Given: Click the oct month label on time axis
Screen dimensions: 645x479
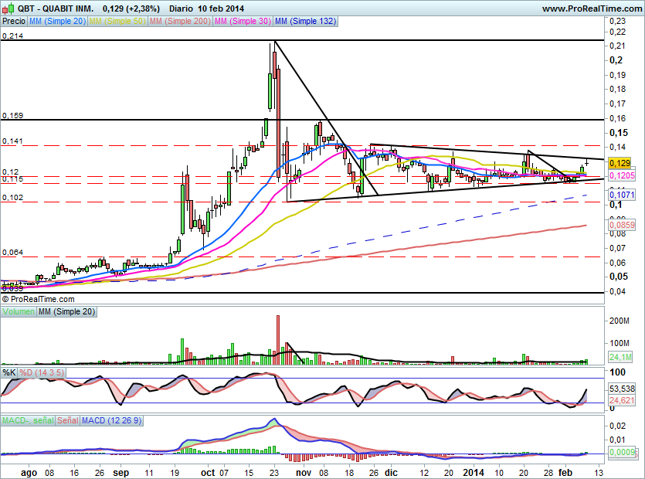Looking at the screenshot, I should tap(208, 472).
